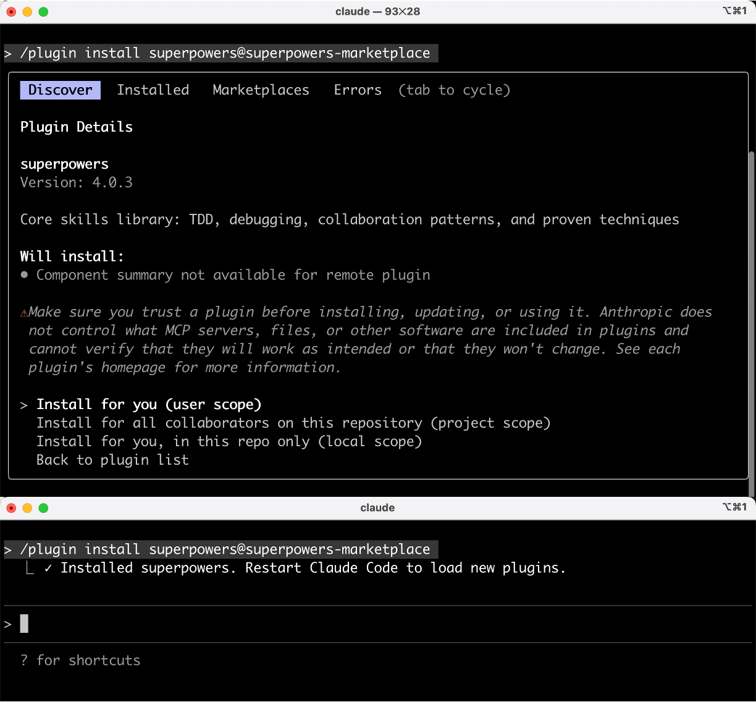Select Install for you (user scope)
This screenshot has height=702, width=756.
(149, 405)
